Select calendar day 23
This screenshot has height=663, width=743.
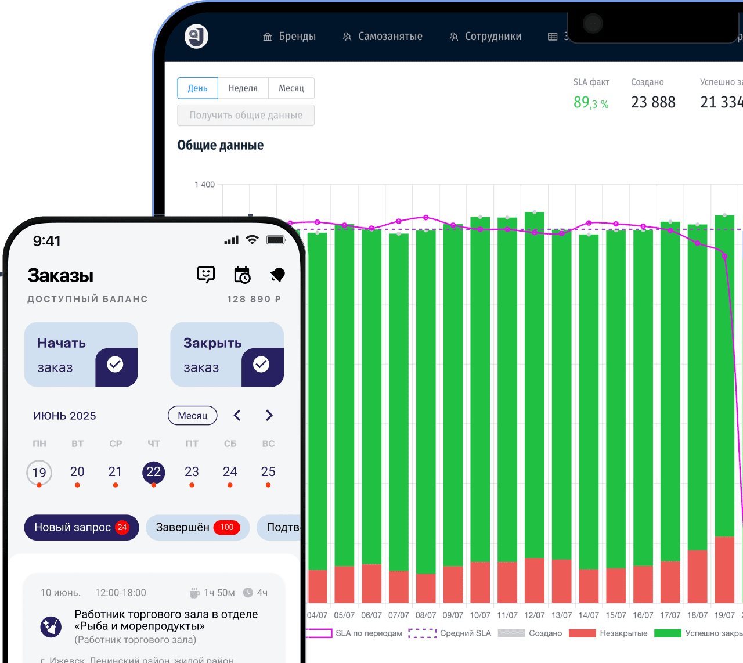[x=192, y=472]
